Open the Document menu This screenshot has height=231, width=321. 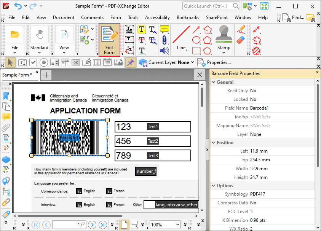[x=64, y=18]
